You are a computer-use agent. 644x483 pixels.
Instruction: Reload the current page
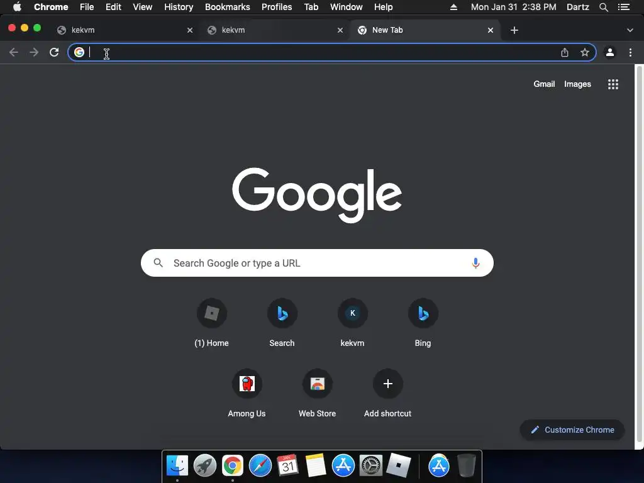click(54, 52)
